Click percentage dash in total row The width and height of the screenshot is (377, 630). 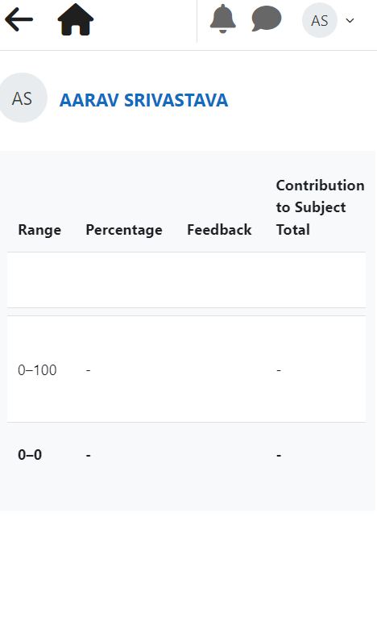89,455
